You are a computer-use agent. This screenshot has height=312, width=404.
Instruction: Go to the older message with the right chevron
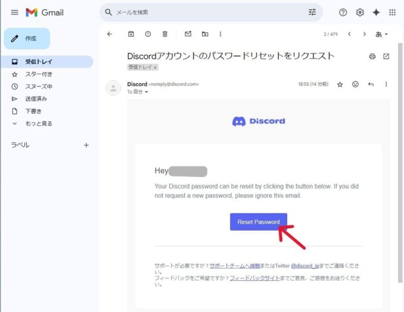click(365, 34)
